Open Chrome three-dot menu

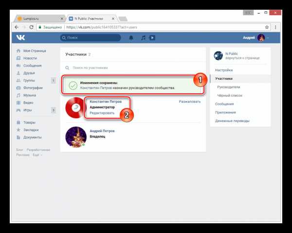[x=275, y=27]
